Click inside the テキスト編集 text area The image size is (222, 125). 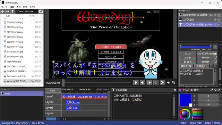(x=143, y=106)
